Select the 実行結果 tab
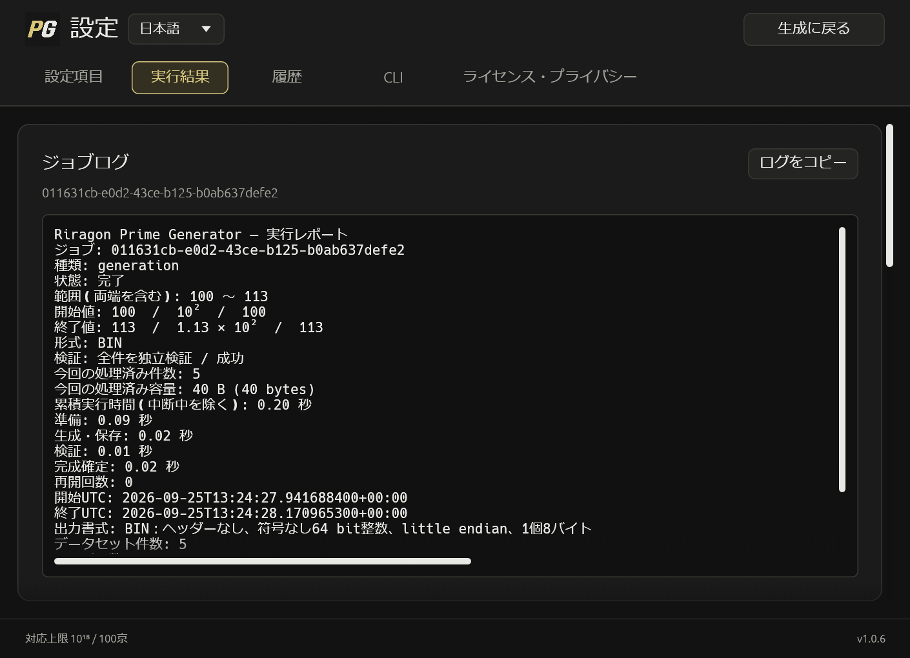The image size is (910, 658). (180, 77)
